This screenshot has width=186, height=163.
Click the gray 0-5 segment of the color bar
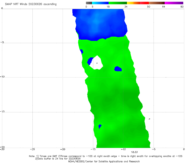coord(89,3)
